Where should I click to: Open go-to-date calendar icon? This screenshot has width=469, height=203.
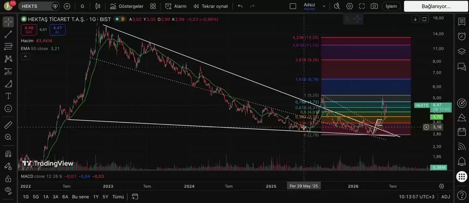pyautogui.click(x=135, y=196)
